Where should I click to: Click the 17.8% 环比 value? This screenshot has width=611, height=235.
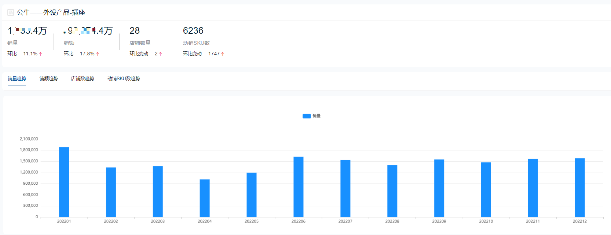pos(87,54)
